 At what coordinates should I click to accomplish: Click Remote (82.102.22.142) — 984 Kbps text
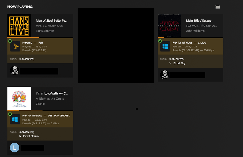click(x=193, y=50)
